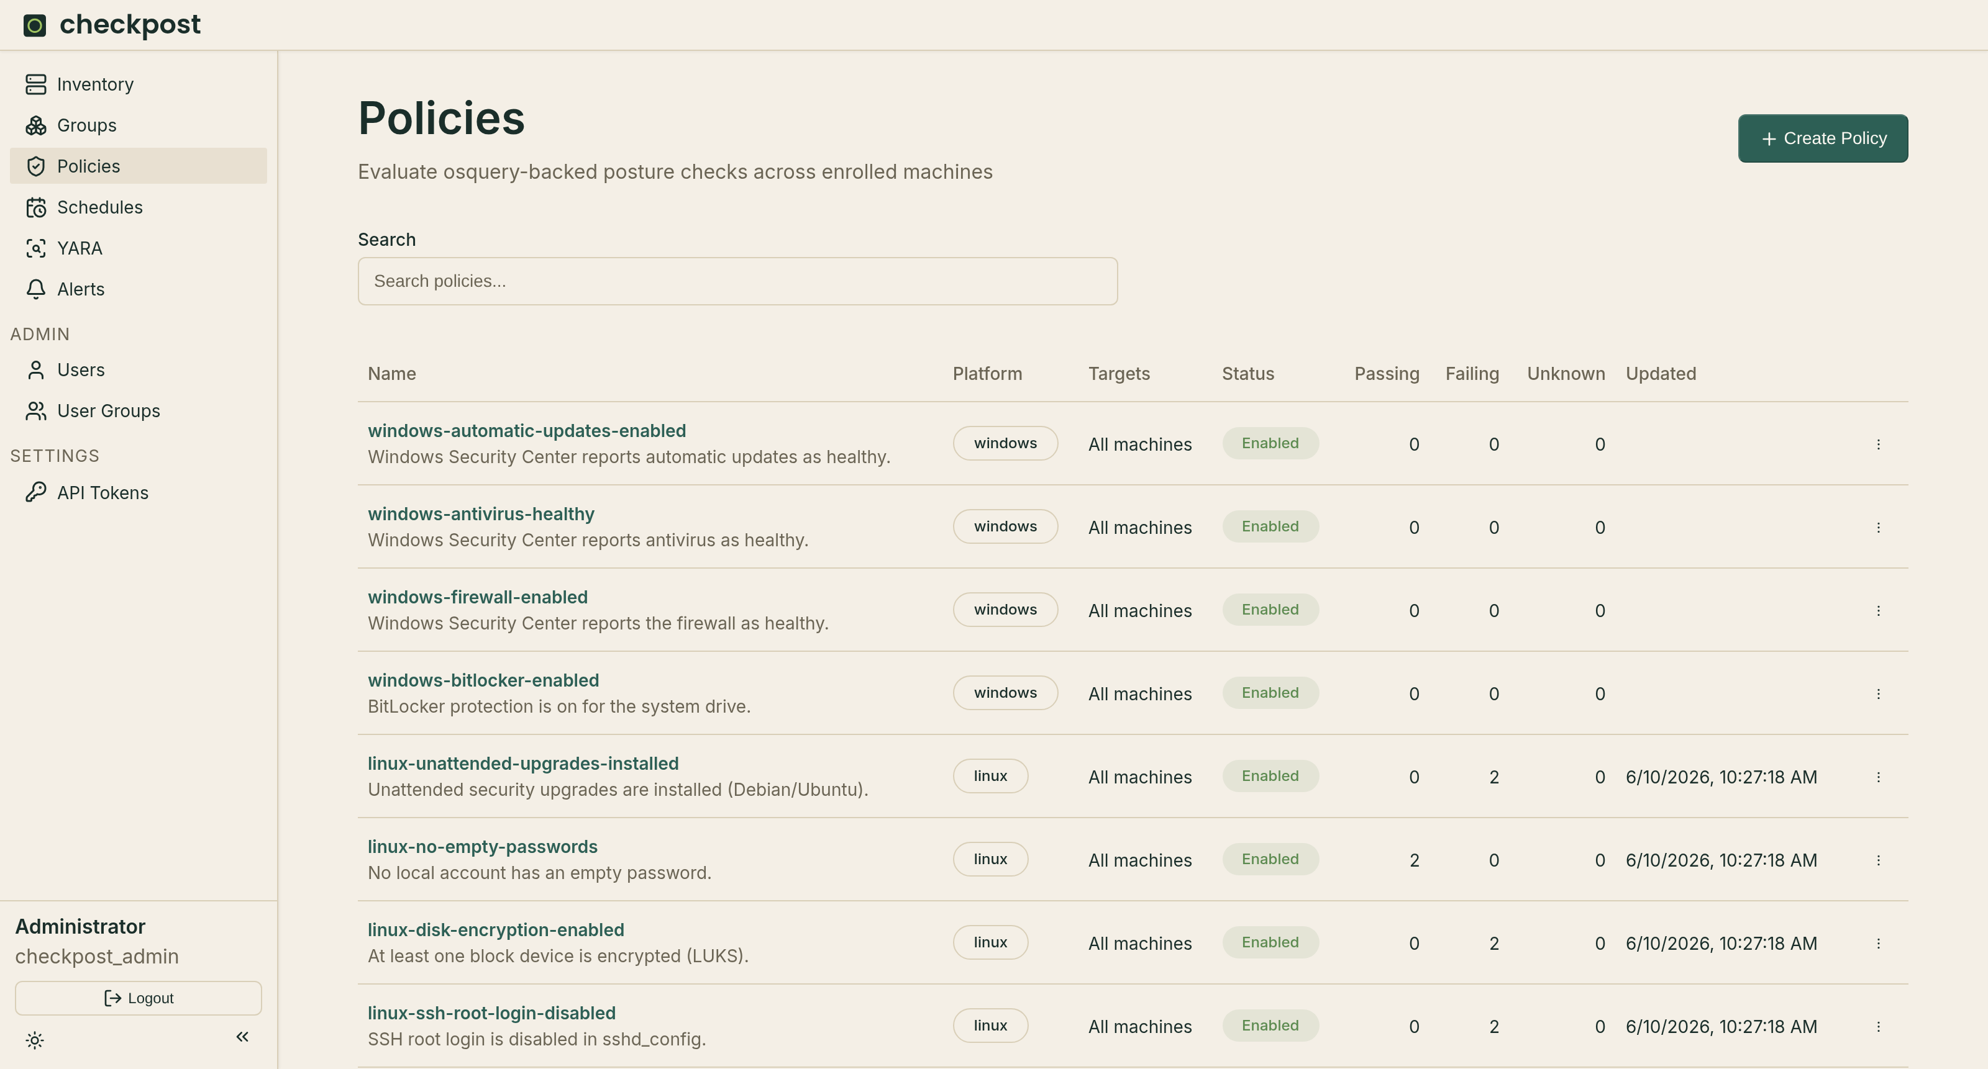Open the windows-bitlocker-enabled policy link
Viewport: 1988px width, 1069px height.
[483, 680]
